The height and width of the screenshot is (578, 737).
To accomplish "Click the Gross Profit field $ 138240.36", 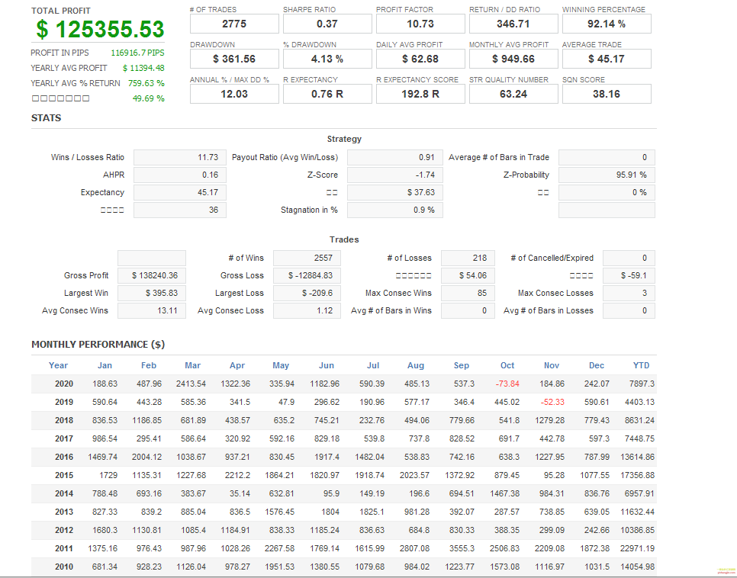I will coord(152,275).
